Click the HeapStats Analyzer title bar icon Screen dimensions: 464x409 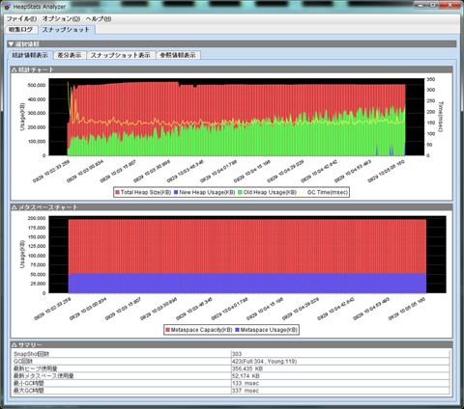pos(7,7)
